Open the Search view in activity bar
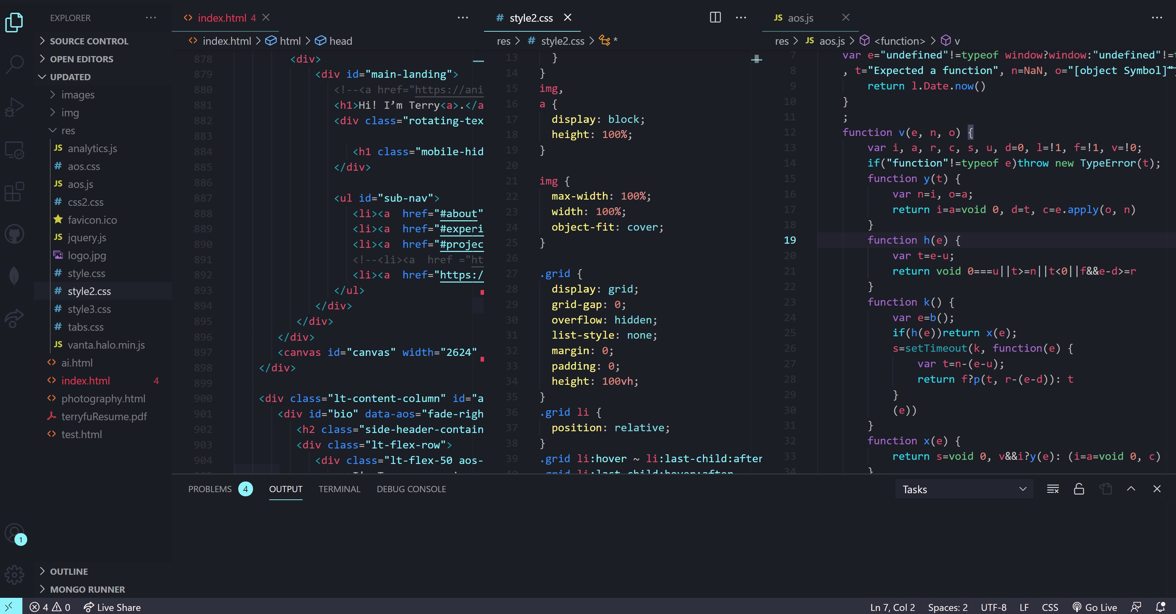The image size is (1176, 614). [14, 63]
